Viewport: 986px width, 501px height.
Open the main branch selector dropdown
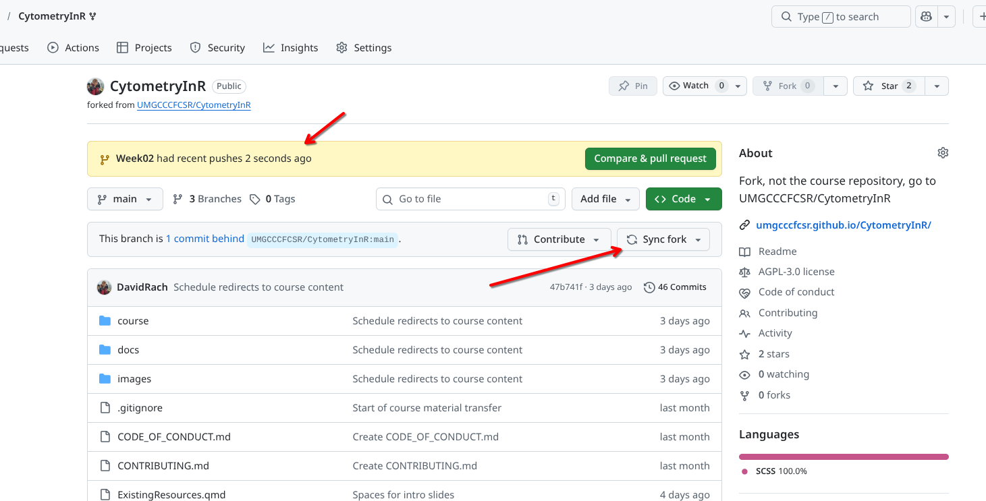pyautogui.click(x=125, y=199)
